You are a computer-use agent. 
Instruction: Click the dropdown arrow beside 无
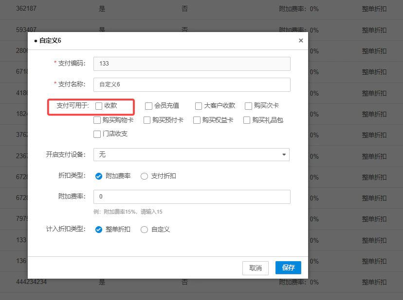click(x=284, y=155)
